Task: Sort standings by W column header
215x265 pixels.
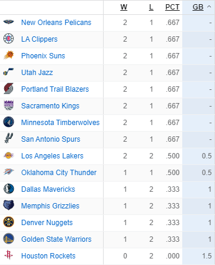Action: click(x=124, y=7)
